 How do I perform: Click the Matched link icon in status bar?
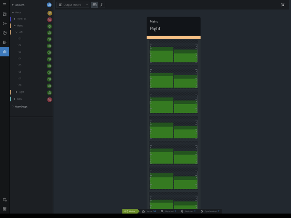182,211
